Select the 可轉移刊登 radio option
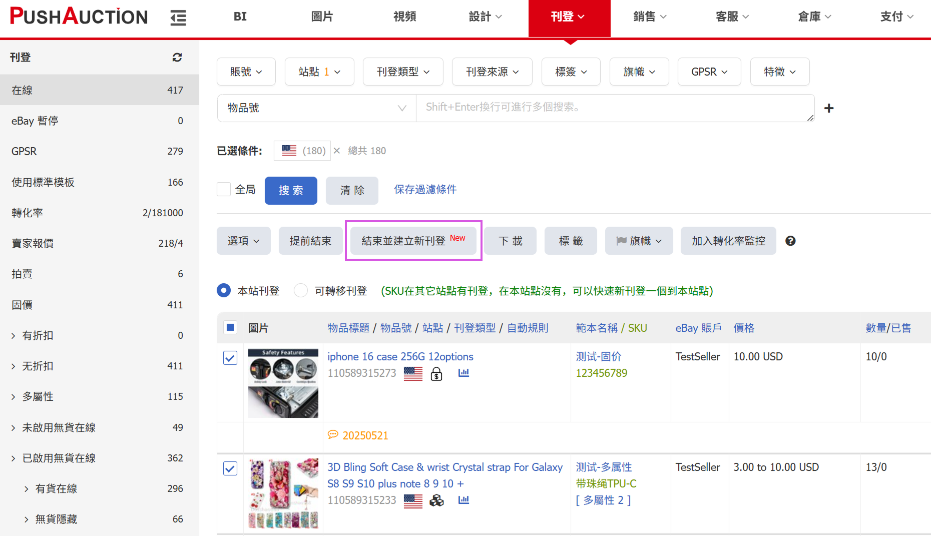The height and width of the screenshot is (536, 931). click(x=301, y=291)
